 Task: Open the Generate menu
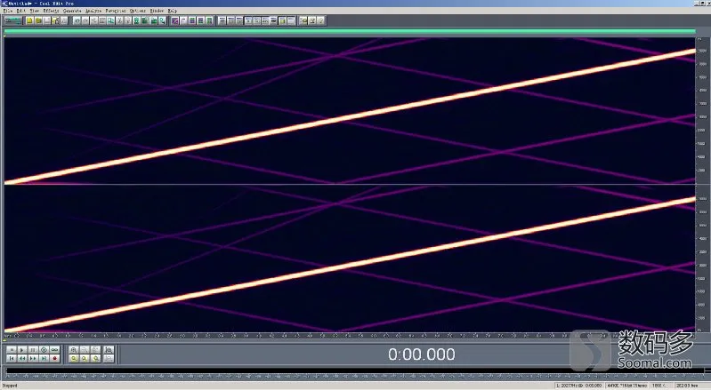(x=72, y=11)
